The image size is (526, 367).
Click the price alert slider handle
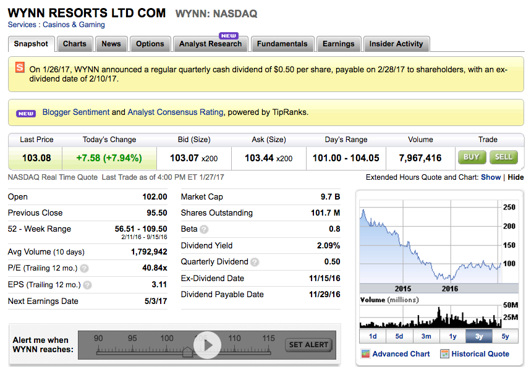187,352
